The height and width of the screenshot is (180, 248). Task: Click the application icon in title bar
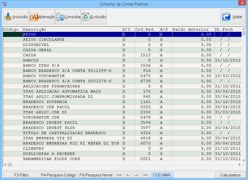(x=4, y=4)
